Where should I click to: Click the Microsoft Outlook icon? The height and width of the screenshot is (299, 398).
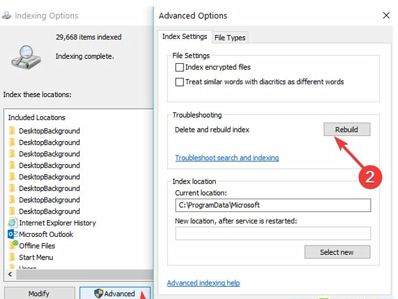[x=13, y=234]
